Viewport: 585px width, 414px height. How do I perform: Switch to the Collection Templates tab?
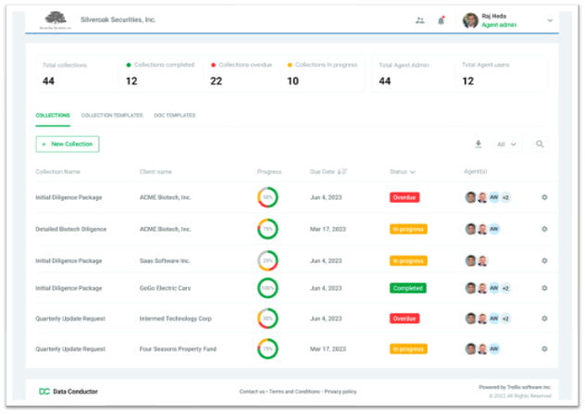(112, 116)
